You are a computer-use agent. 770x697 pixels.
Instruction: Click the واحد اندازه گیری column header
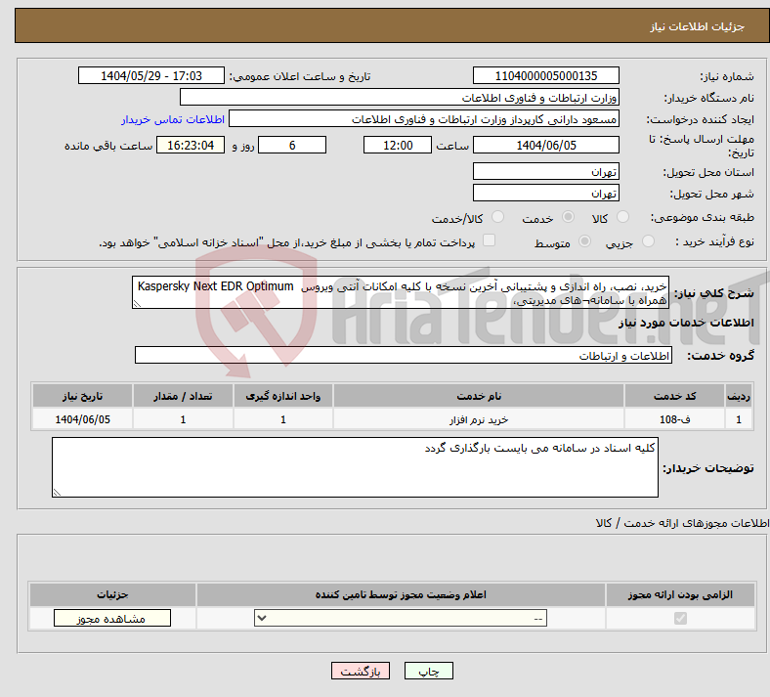[282, 396]
